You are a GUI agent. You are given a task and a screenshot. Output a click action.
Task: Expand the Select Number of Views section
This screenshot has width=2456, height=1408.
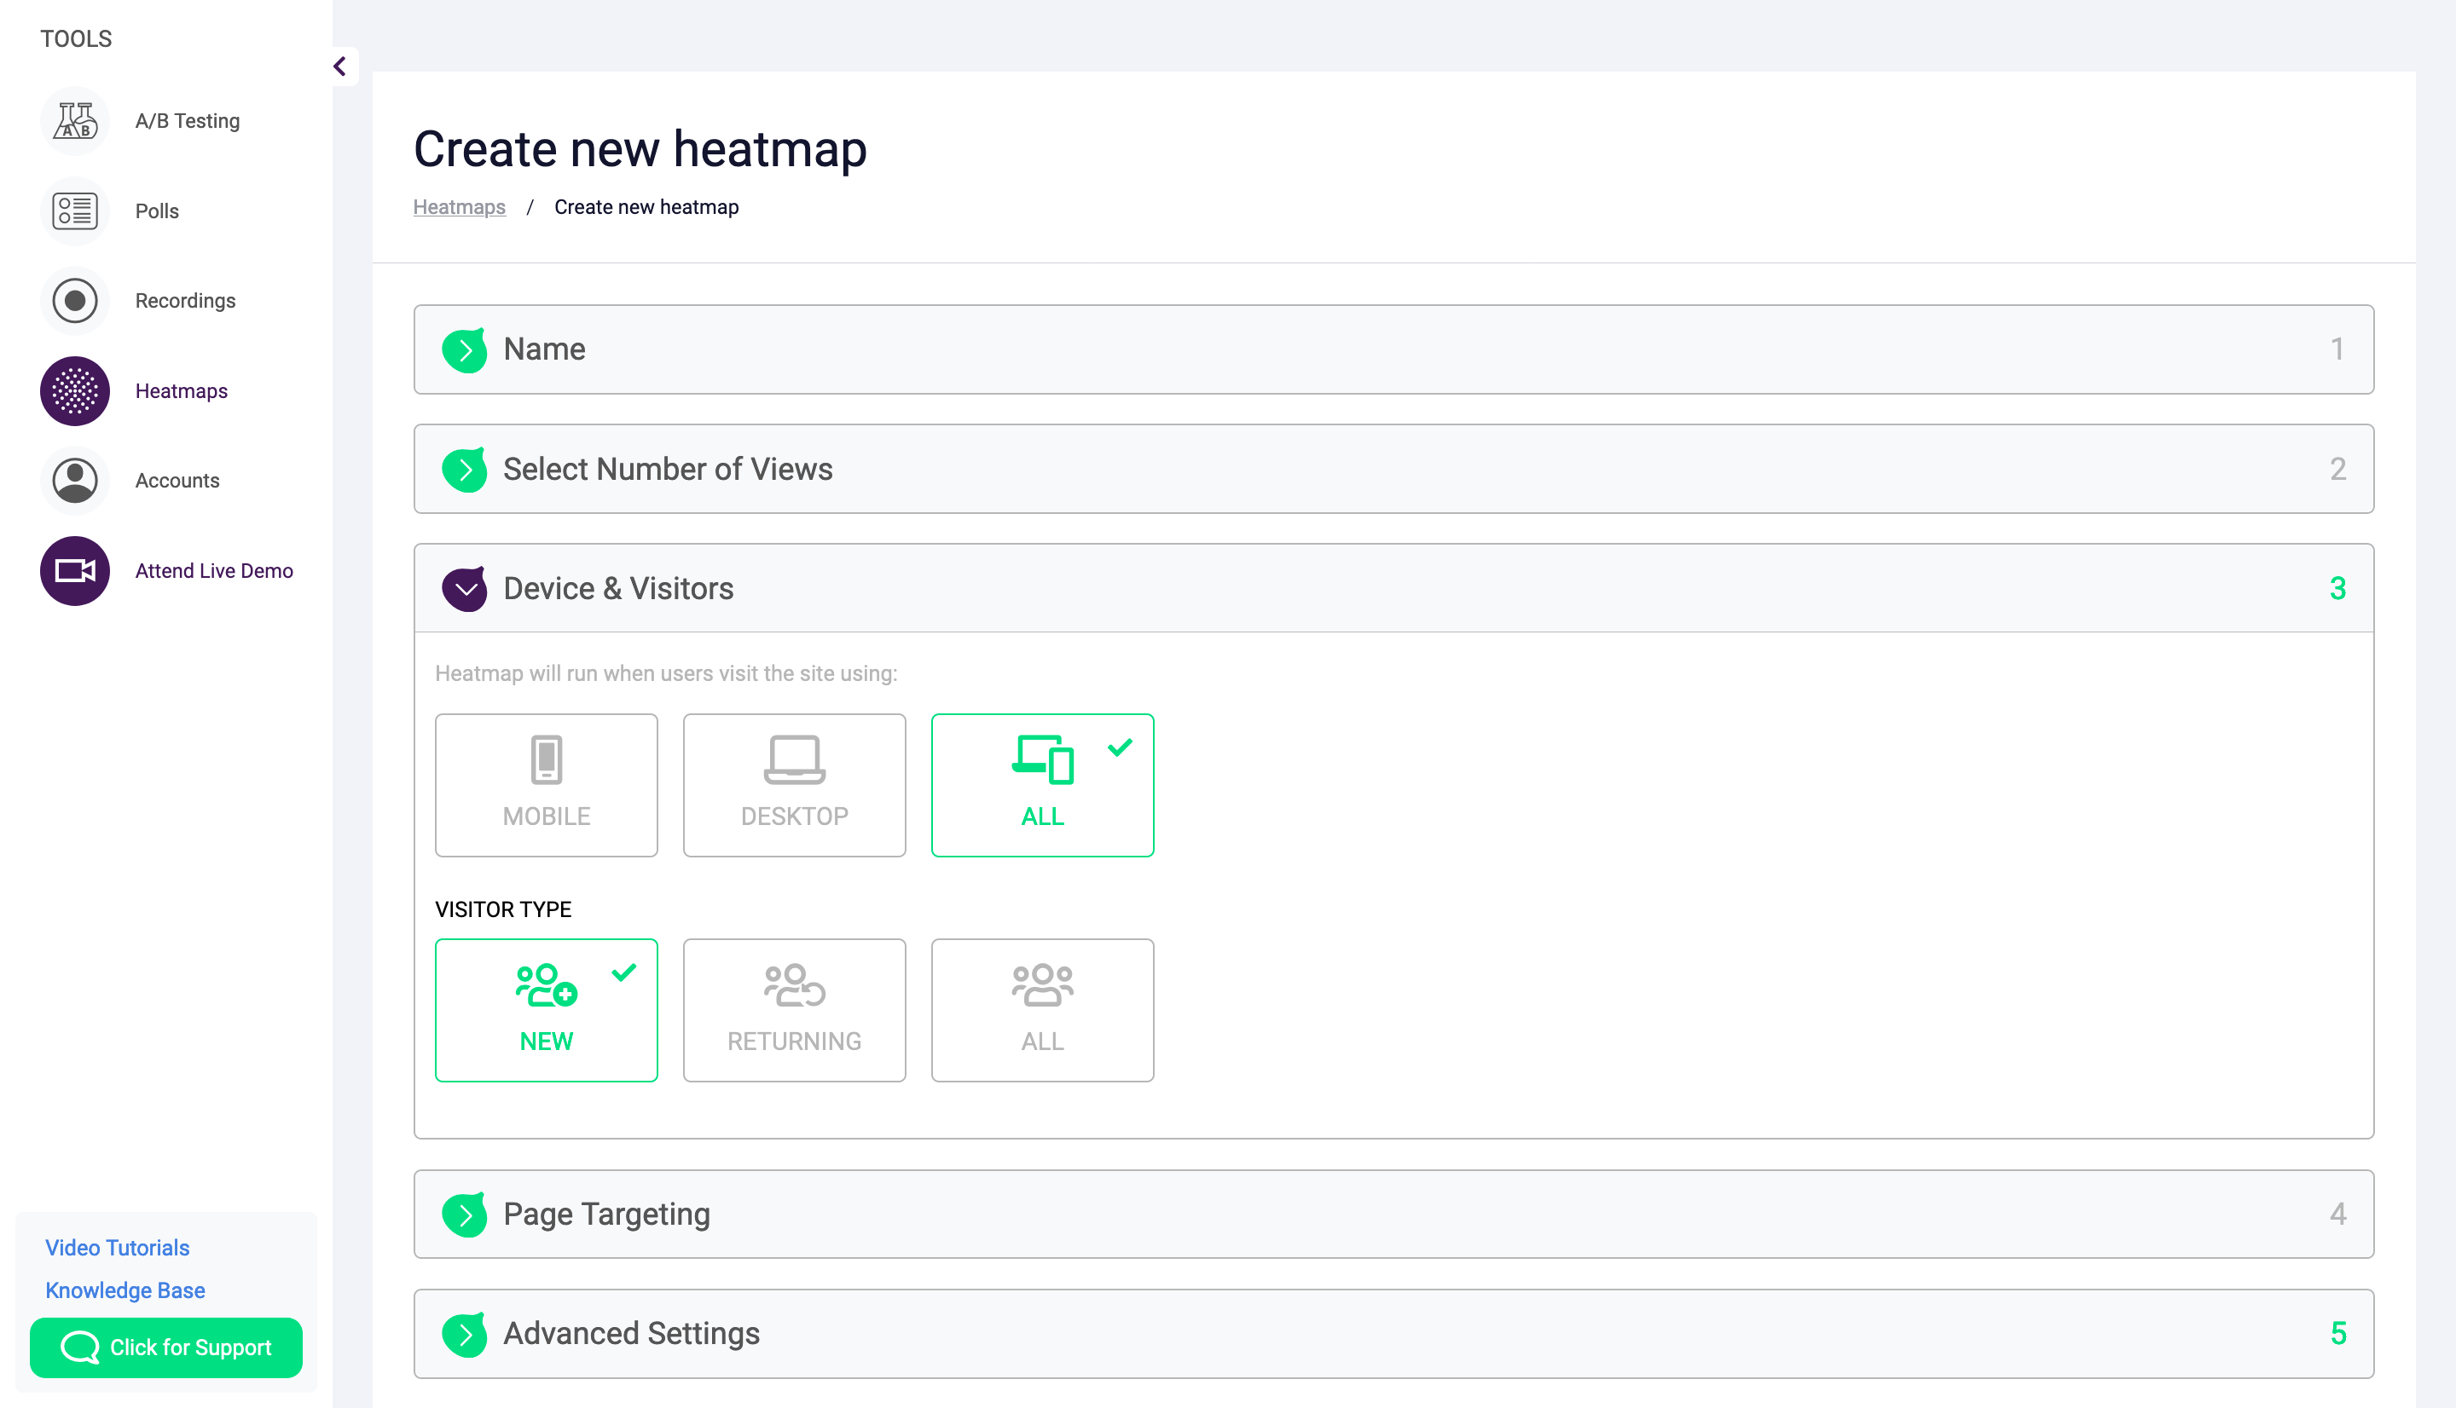click(x=464, y=470)
